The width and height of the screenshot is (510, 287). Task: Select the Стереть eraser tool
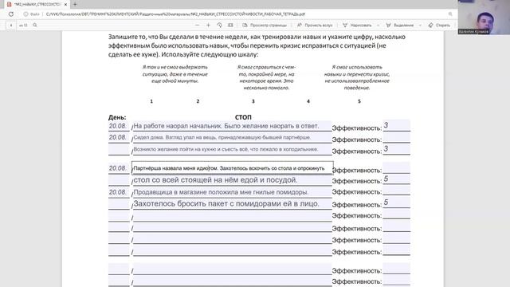coord(439,25)
